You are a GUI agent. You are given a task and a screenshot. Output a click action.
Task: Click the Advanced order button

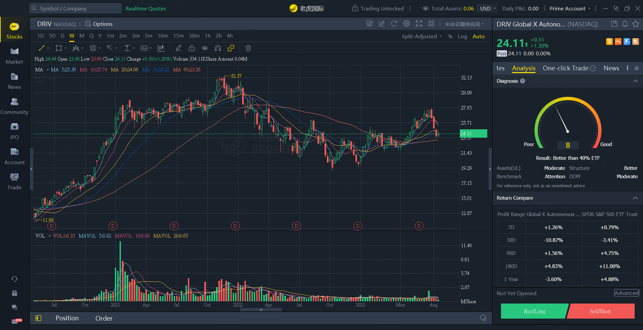[x=627, y=293]
